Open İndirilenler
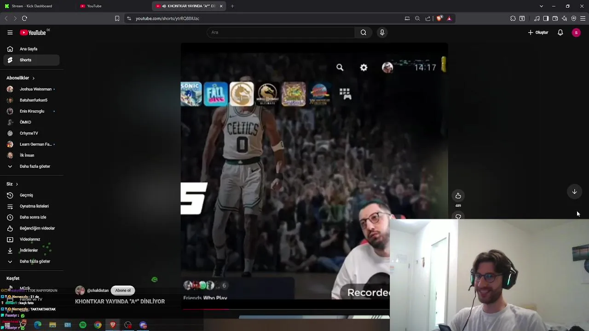 tap(31, 251)
